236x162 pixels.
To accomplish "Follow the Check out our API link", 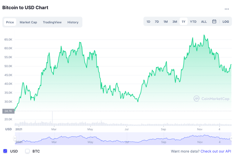I will tap(216, 151).
